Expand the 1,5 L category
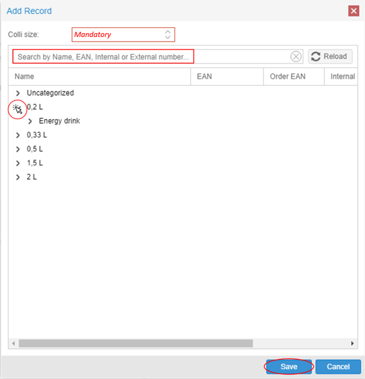Image resolution: width=365 pixels, height=379 pixels. [18, 163]
